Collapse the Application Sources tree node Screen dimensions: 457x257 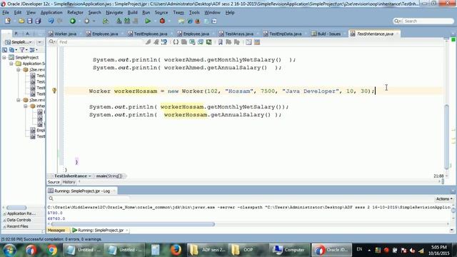[x=11, y=64]
